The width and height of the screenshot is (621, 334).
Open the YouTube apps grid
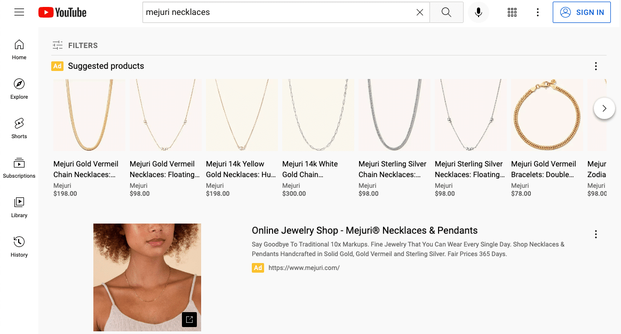click(512, 12)
